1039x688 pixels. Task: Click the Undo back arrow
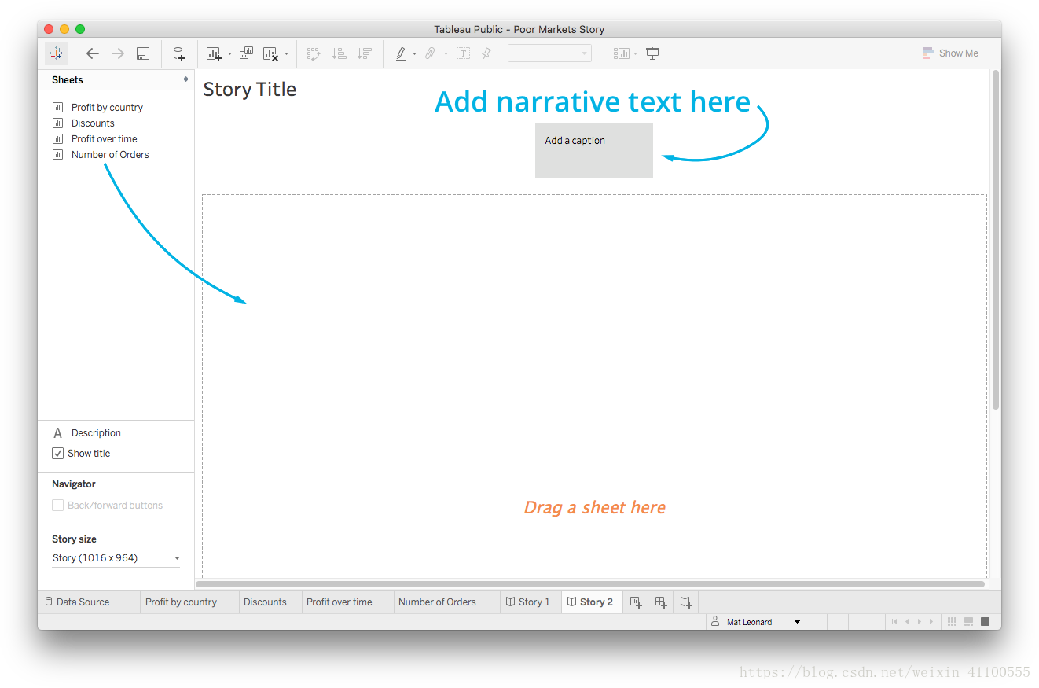pyautogui.click(x=92, y=53)
